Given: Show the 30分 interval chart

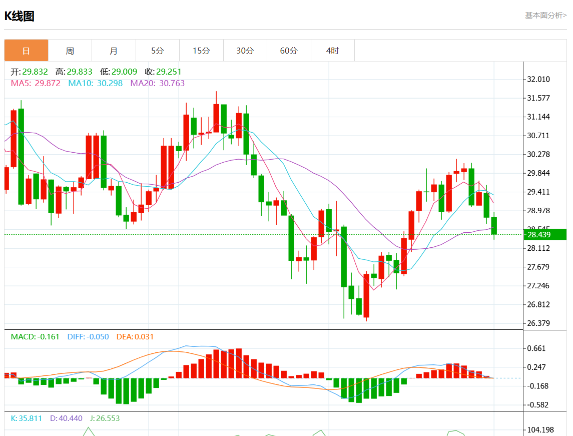Looking at the screenshot, I should click(x=245, y=51).
